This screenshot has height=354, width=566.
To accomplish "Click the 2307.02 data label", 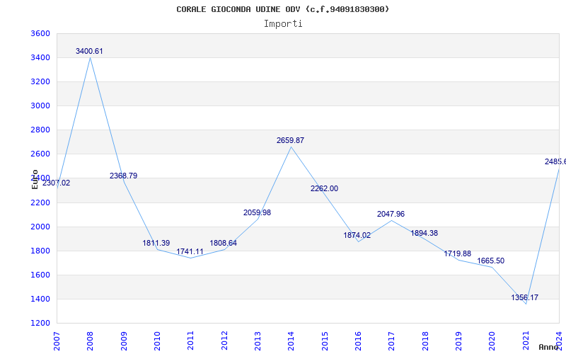I will click(57, 183).
